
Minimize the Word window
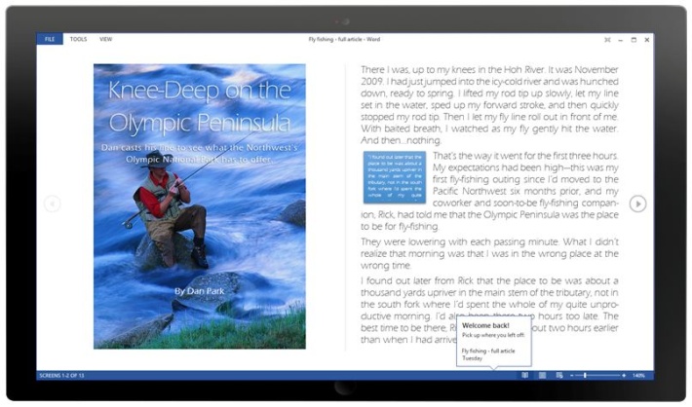(x=620, y=39)
